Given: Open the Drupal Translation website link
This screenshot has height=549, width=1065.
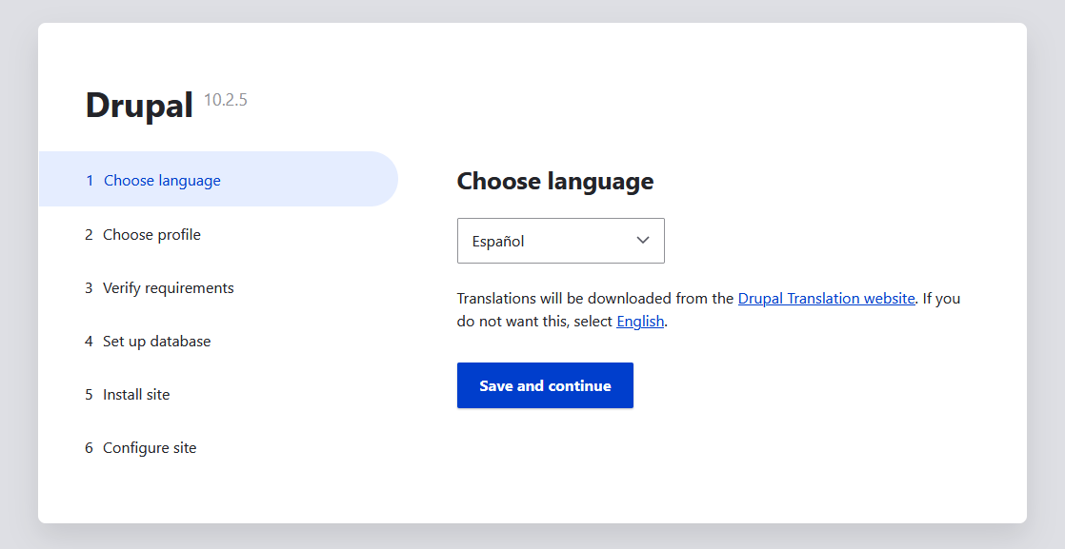Looking at the screenshot, I should (826, 298).
